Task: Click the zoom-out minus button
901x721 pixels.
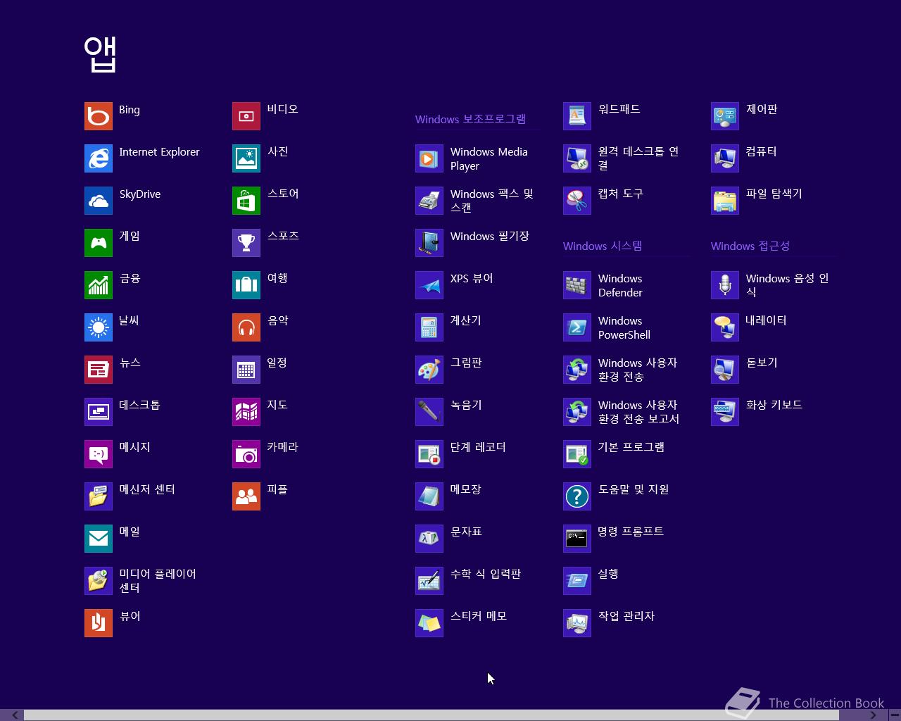Action: click(894, 715)
